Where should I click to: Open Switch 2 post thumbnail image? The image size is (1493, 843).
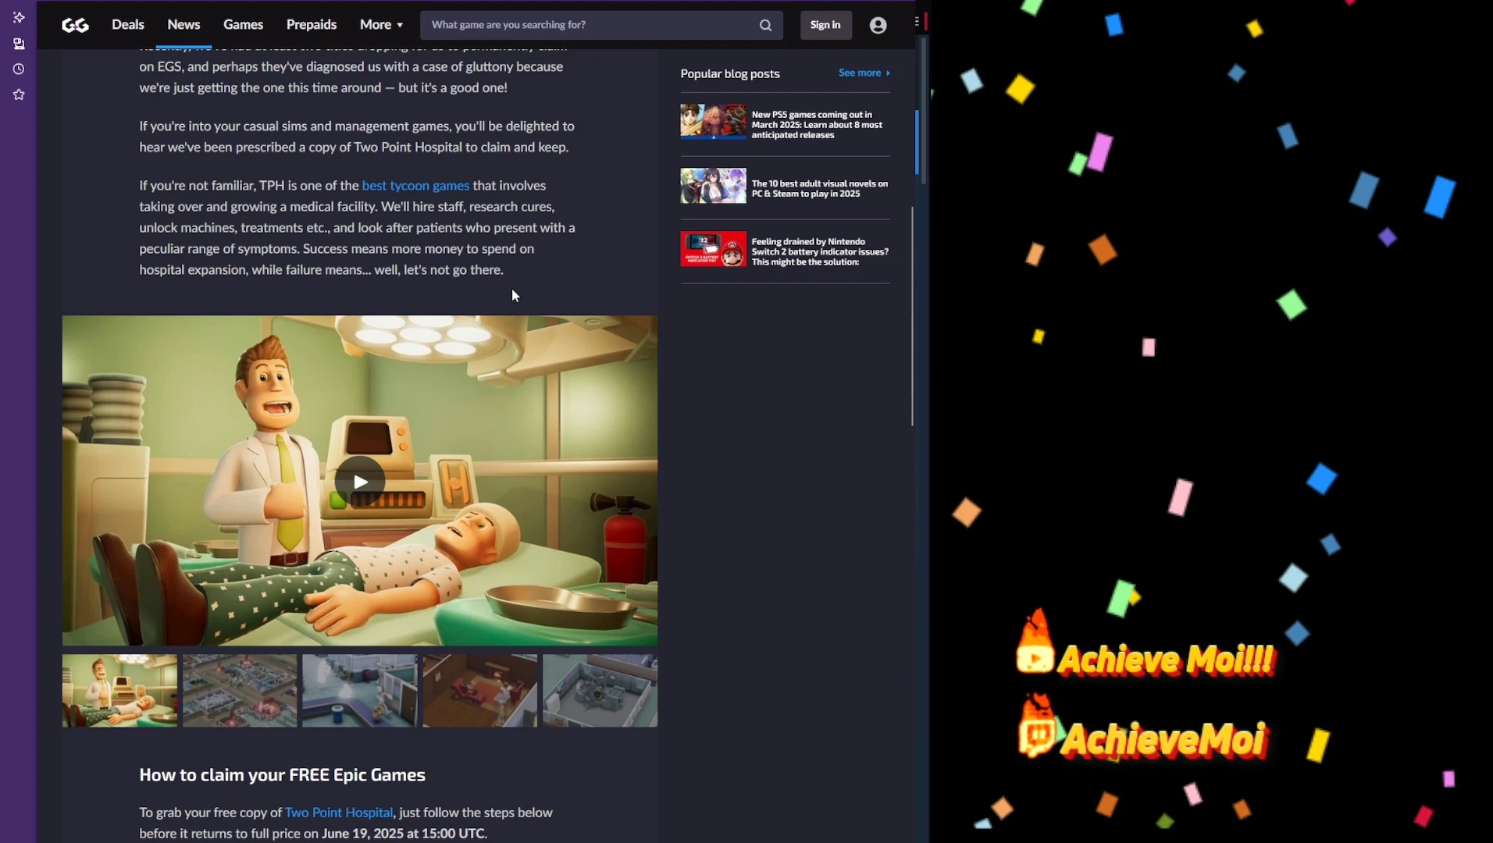pyautogui.click(x=713, y=249)
